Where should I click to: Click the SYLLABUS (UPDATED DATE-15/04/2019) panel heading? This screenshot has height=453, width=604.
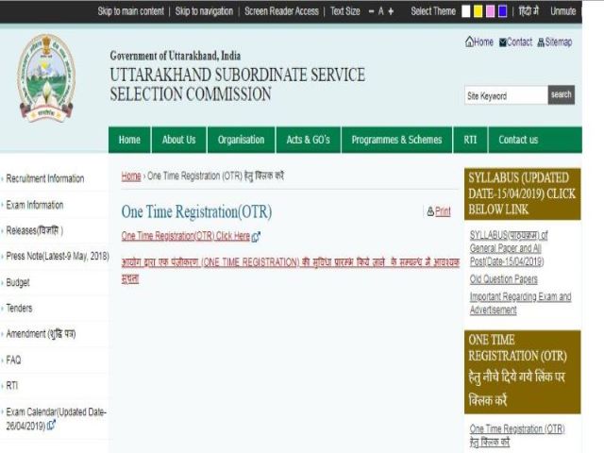coord(522,193)
